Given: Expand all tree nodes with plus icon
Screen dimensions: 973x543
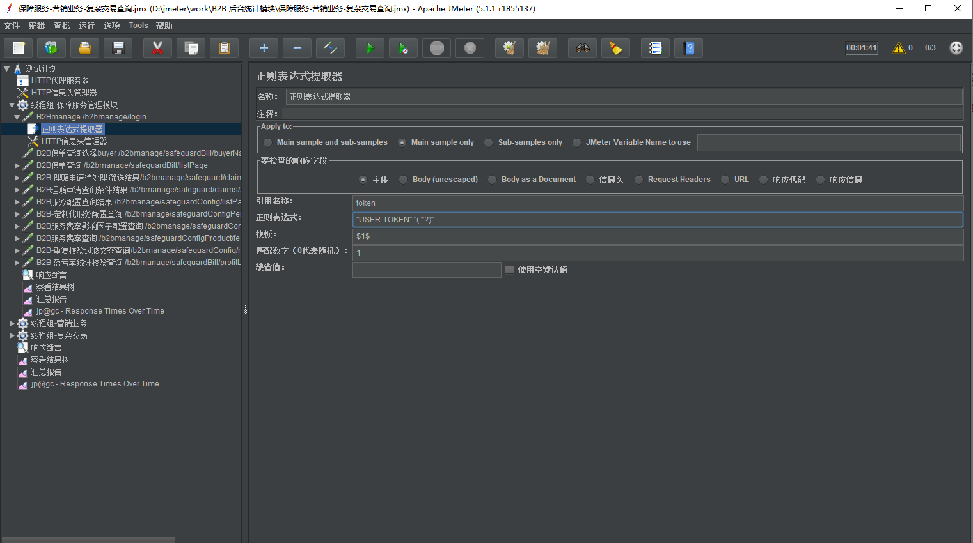Looking at the screenshot, I should click(264, 48).
